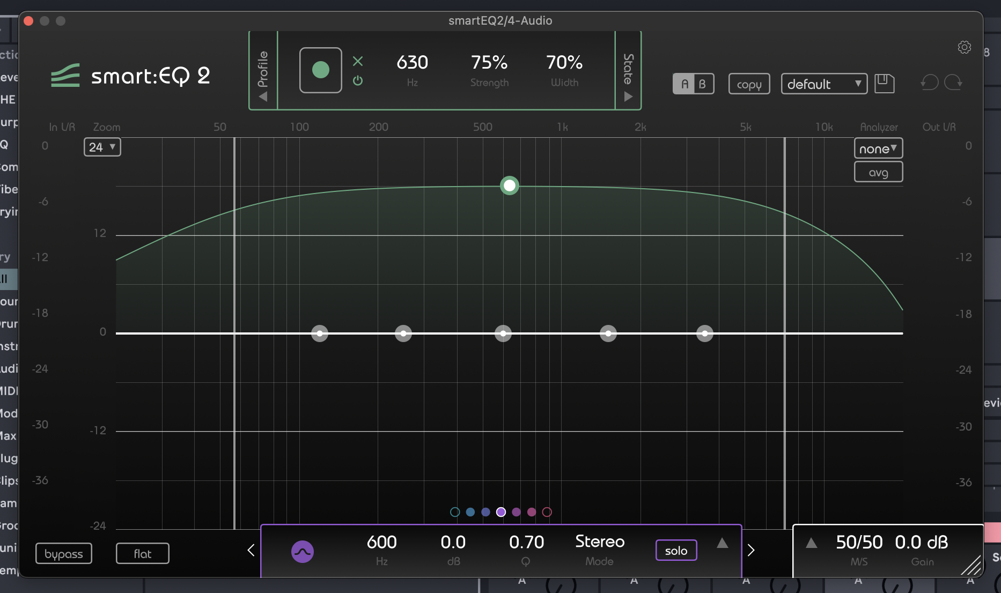Open the settings gear icon
This screenshot has width=1001, height=593.
click(x=964, y=47)
